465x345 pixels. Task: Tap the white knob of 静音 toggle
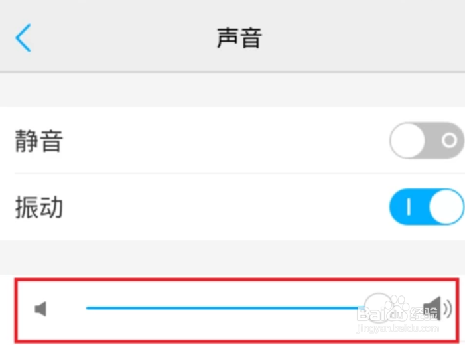pyautogui.click(x=407, y=140)
